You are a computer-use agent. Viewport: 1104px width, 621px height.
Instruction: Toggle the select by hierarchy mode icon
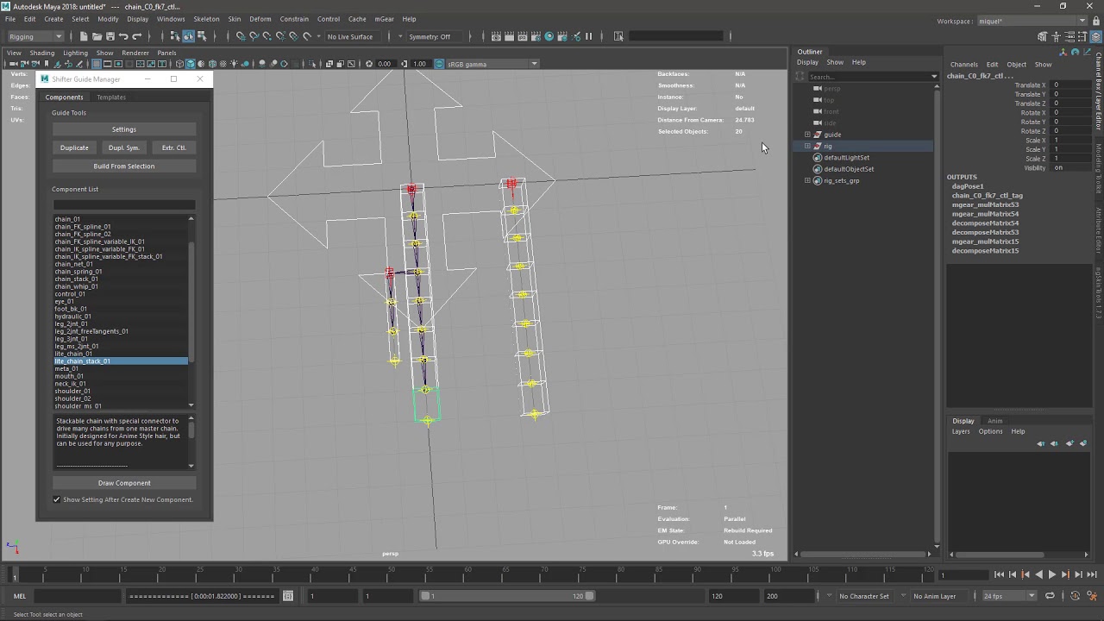(x=175, y=36)
